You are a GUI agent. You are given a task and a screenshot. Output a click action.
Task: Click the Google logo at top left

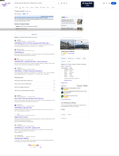[7, 3]
